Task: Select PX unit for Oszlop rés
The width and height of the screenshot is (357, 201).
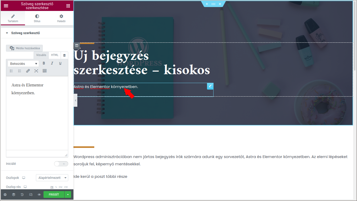Action: click(x=52, y=187)
